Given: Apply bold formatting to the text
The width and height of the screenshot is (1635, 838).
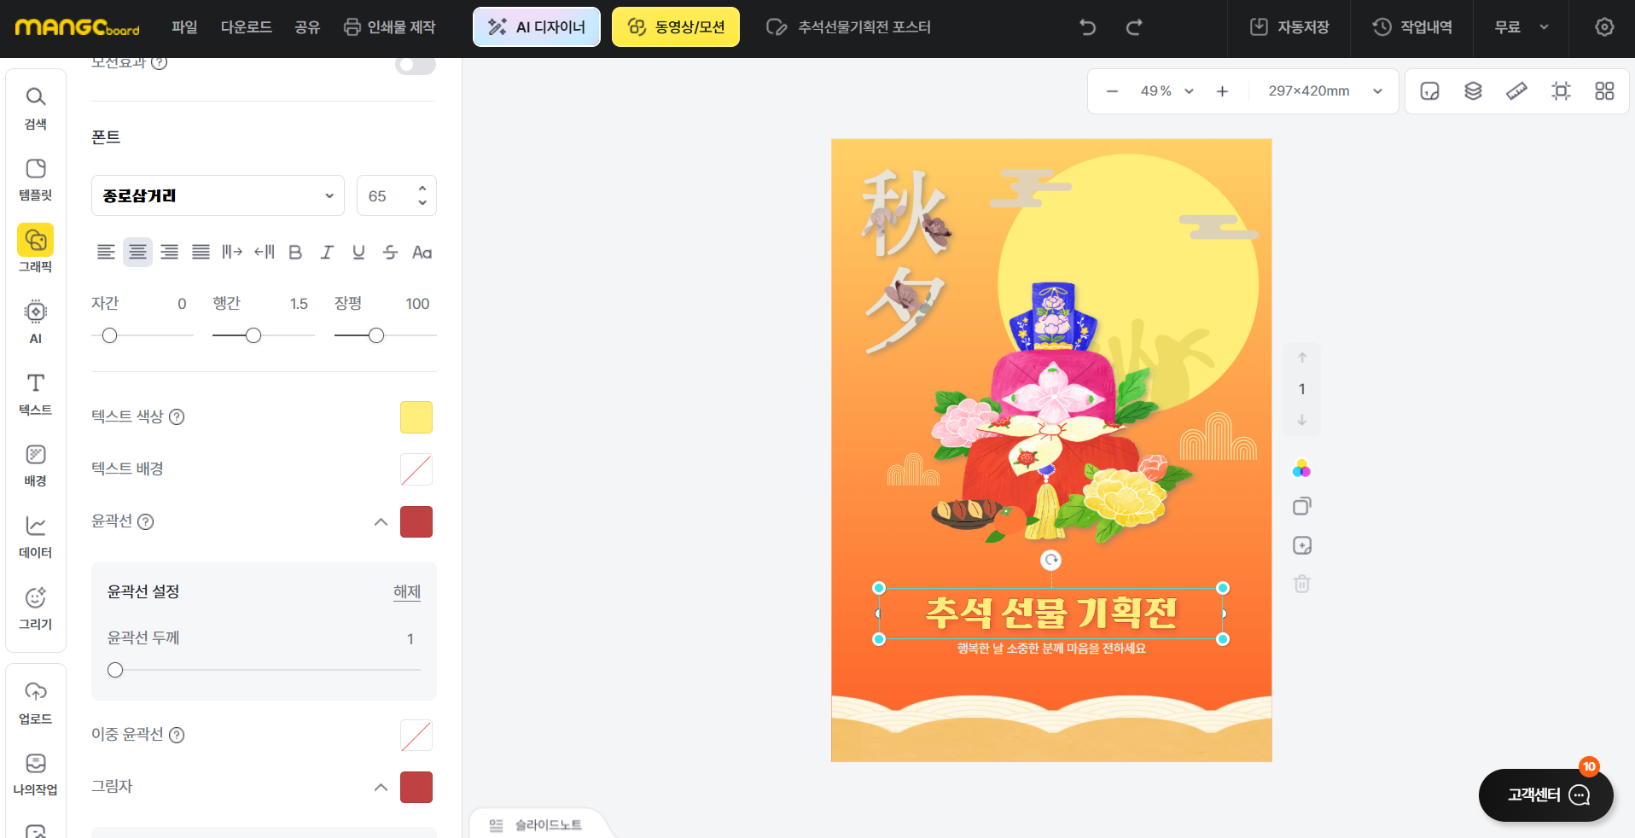Looking at the screenshot, I should click(x=295, y=252).
